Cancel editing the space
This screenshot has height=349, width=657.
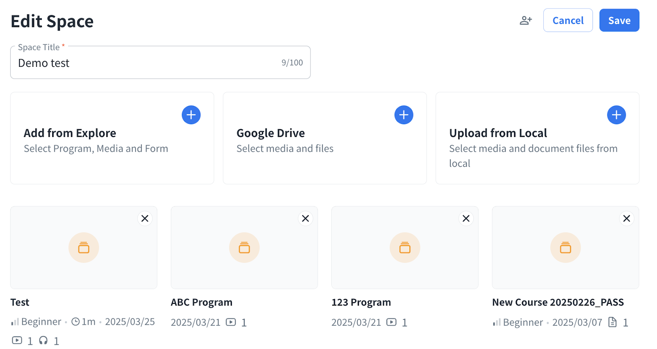tap(567, 21)
